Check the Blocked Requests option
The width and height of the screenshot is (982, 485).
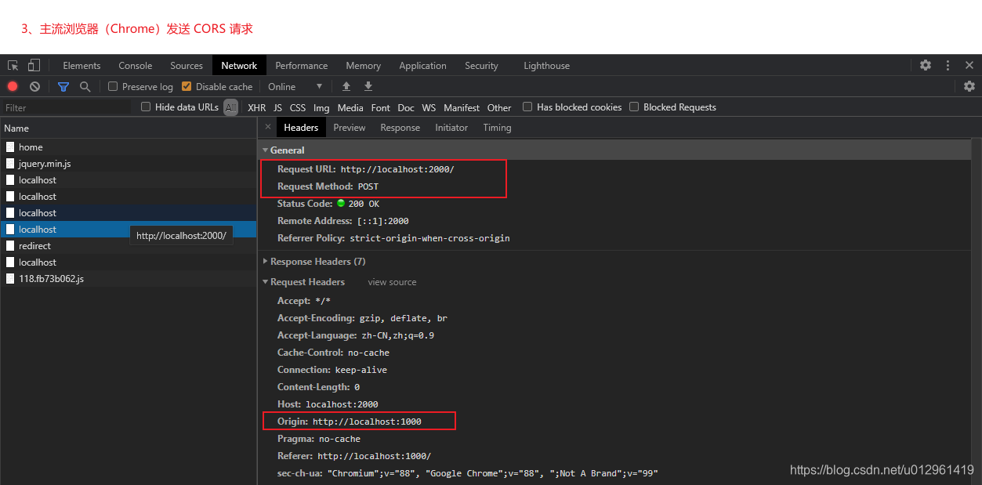tap(634, 107)
